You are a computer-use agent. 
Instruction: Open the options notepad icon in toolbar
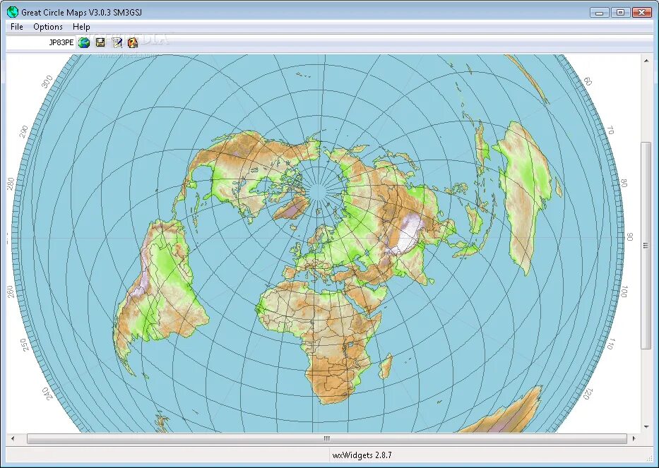(117, 42)
